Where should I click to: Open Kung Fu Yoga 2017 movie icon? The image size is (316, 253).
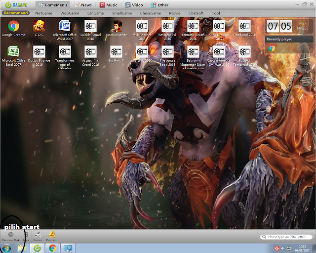coord(219,26)
